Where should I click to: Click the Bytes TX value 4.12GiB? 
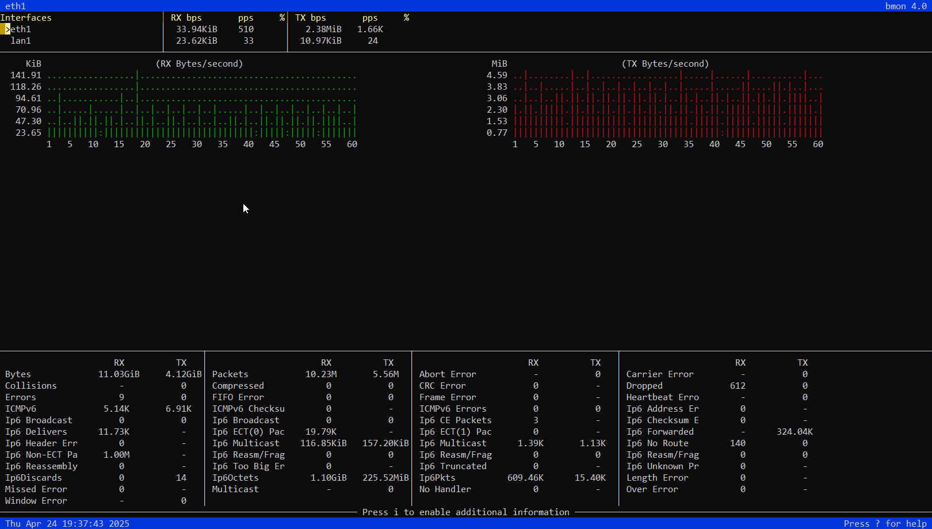tap(184, 374)
